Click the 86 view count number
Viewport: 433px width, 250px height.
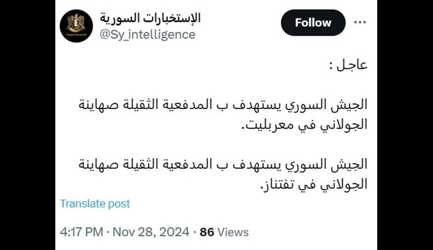click(207, 232)
